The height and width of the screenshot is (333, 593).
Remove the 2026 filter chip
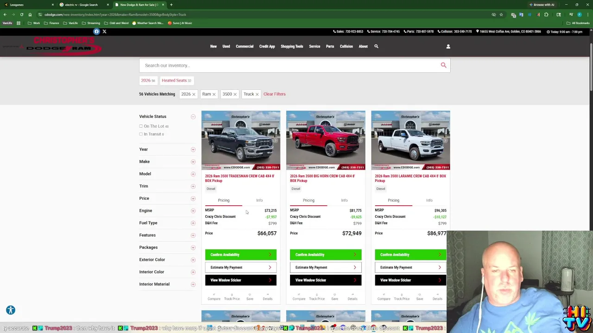[194, 94]
